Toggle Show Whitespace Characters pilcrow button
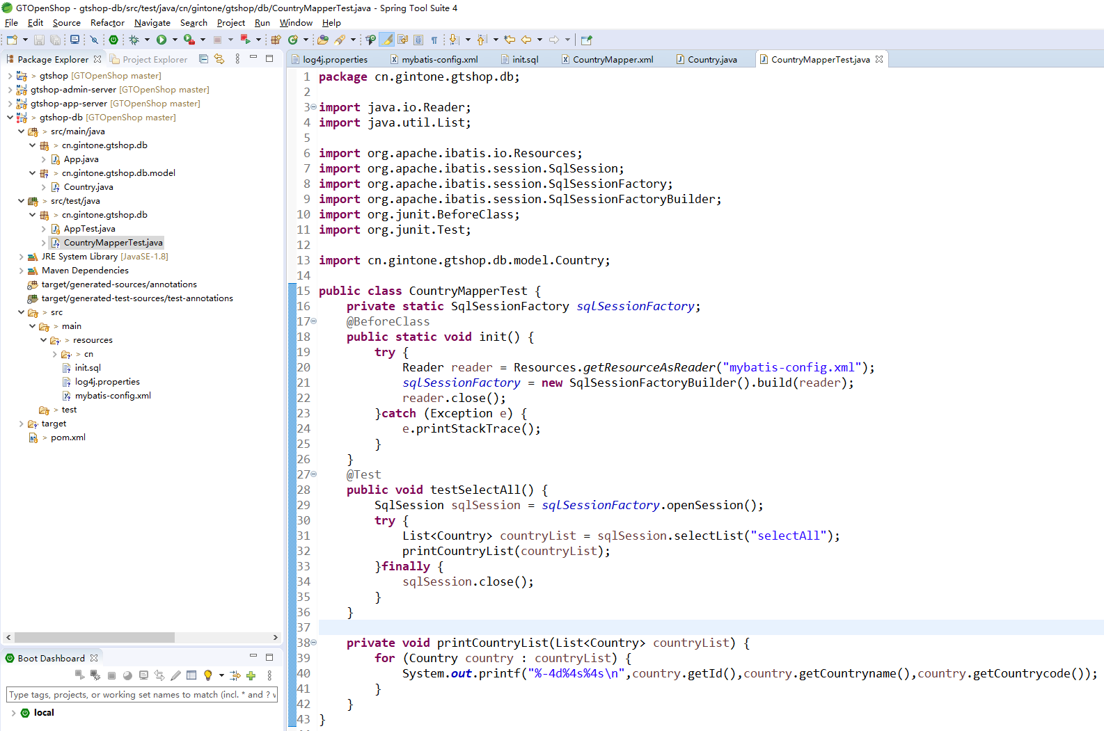This screenshot has height=731, width=1104. pyautogui.click(x=434, y=40)
